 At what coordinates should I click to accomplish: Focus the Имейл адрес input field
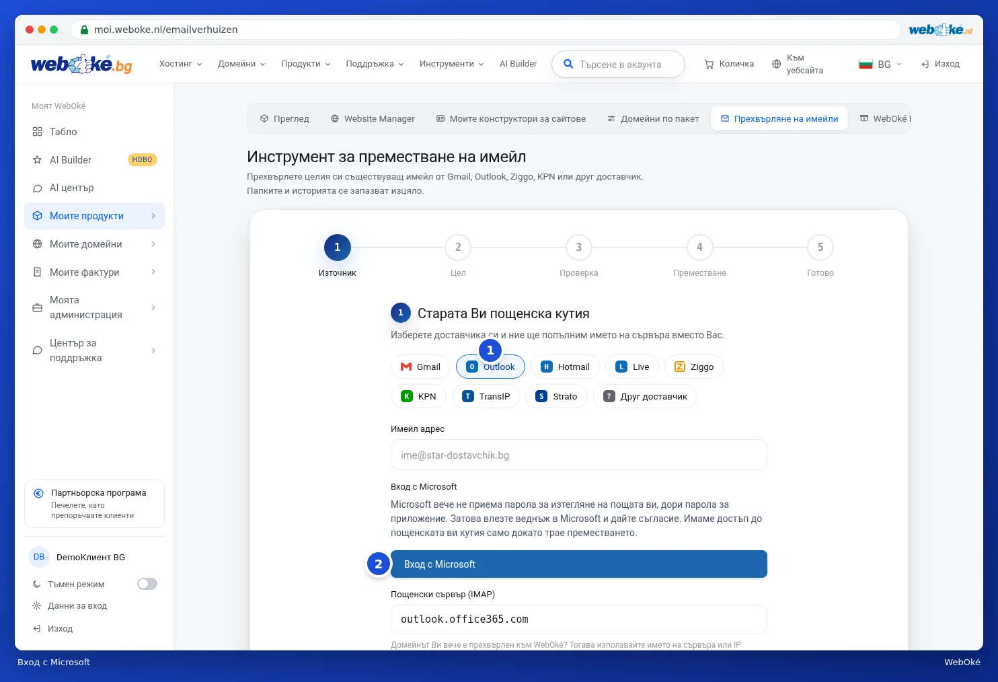coord(579,455)
